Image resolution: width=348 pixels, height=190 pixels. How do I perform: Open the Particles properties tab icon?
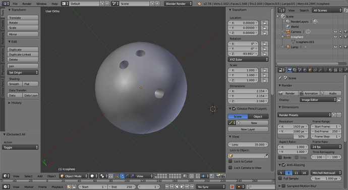[x=341, y=70]
